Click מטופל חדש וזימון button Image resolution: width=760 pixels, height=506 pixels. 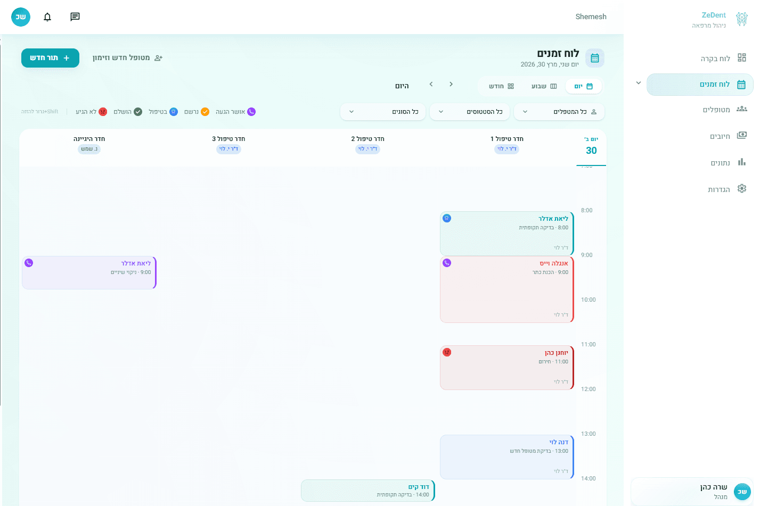point(127,58)
